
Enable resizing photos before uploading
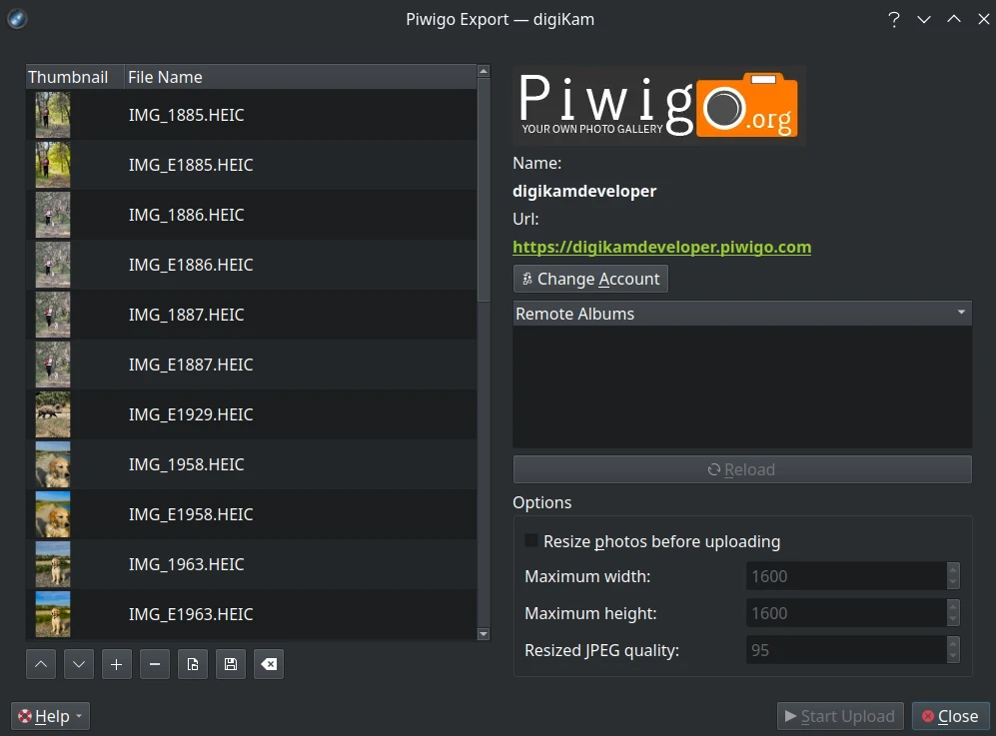pyautogui.click(x=530, y=540)
